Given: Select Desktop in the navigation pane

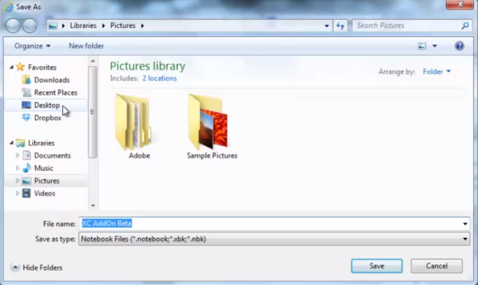Looking at the screenshot, I should click(47, 105).
